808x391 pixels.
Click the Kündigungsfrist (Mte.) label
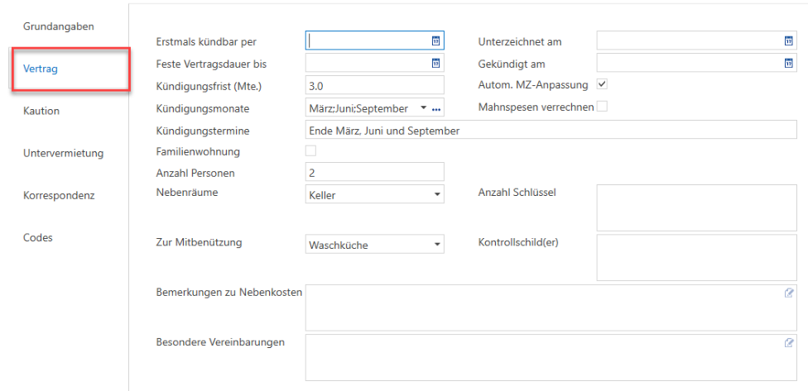[209, 87]
